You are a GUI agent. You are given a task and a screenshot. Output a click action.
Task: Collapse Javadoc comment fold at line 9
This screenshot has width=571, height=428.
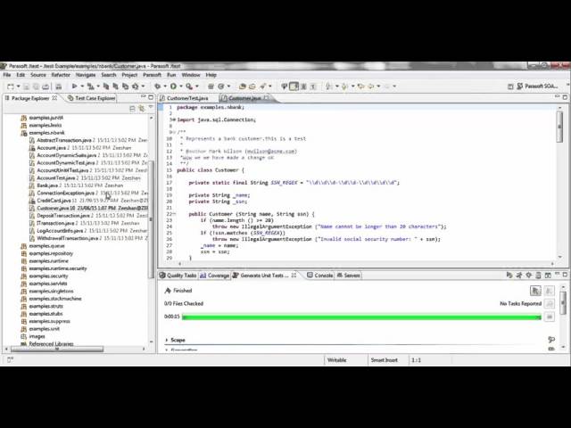(172, 132)
